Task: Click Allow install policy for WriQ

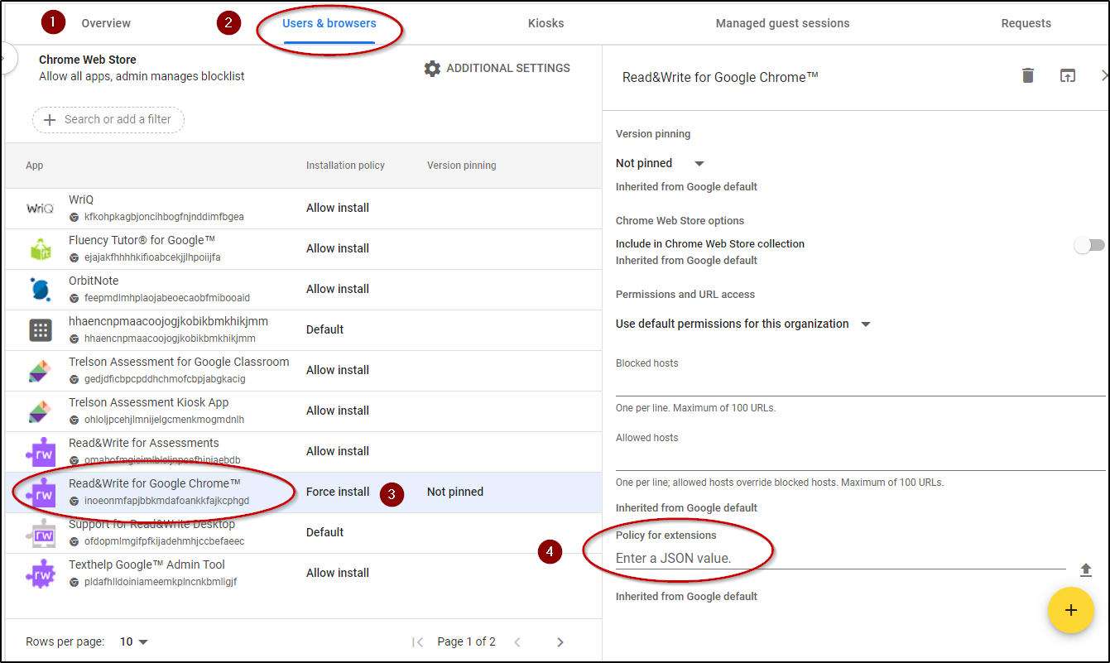Action: (338, 208)
